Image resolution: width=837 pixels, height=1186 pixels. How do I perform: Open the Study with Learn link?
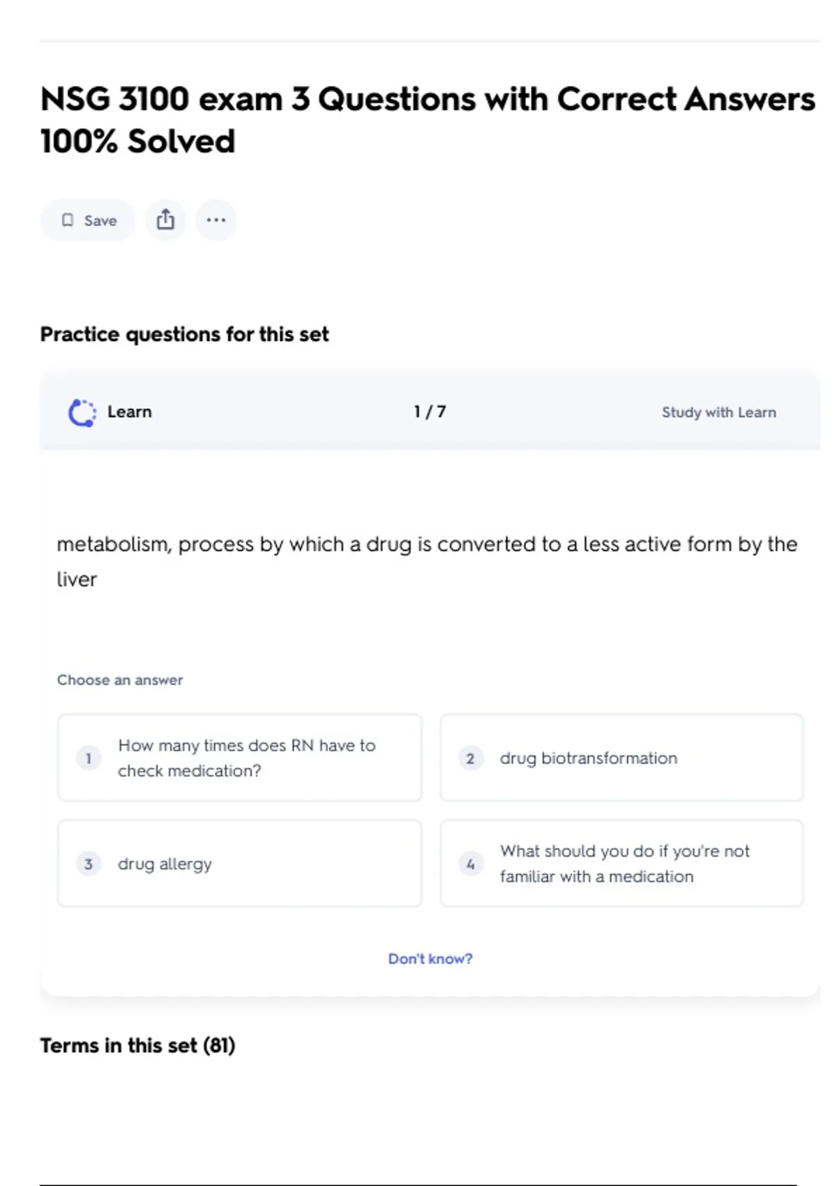point(718,412)
